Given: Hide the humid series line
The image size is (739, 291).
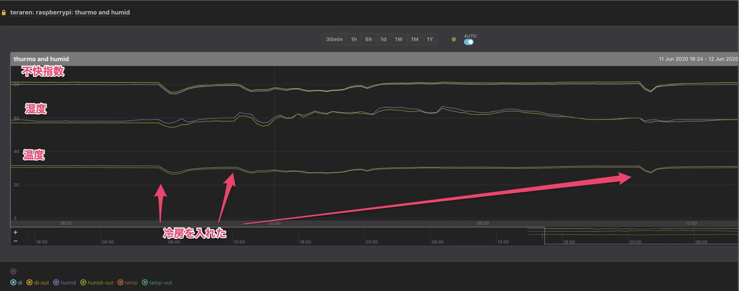Looking at the screenshot, I should click(64, 283).
